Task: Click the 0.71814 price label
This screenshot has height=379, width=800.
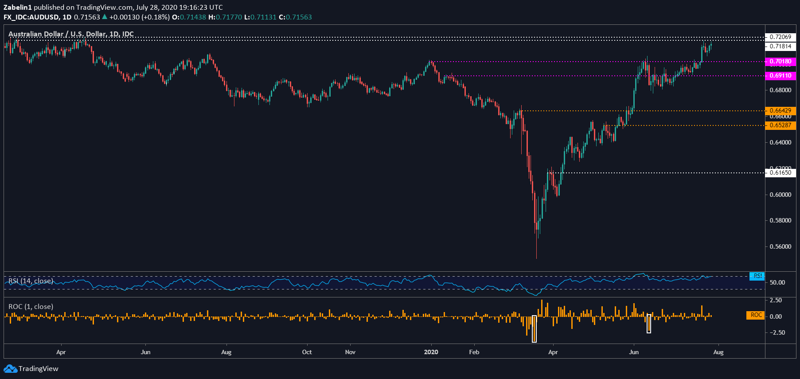Action: pyautogui.click(x=780, y=46)
